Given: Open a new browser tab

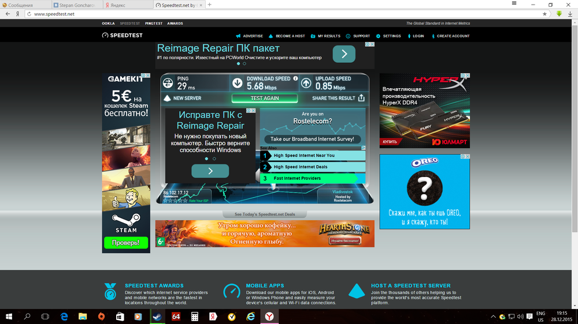Looking at the screenshot, I should (x=209, y=5).
